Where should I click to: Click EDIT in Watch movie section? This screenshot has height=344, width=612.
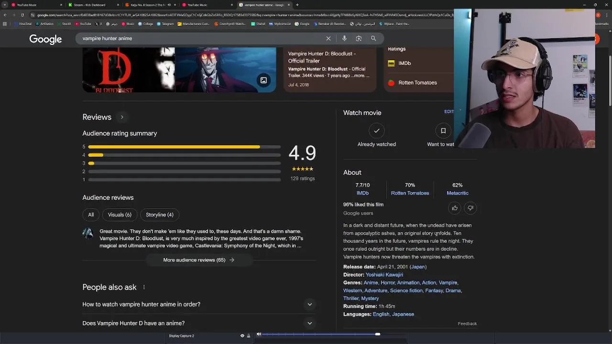pyautogui.click(x=449, y=111)
